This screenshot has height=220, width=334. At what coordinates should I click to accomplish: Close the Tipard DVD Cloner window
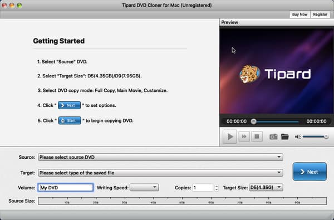[4, 5]
